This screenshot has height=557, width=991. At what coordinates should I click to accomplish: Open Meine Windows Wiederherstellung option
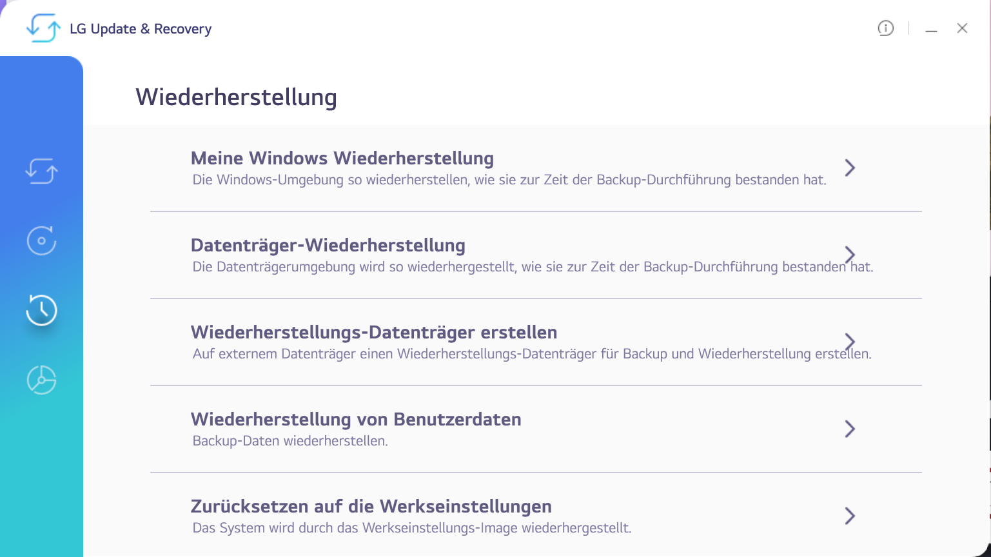[342, 159]
